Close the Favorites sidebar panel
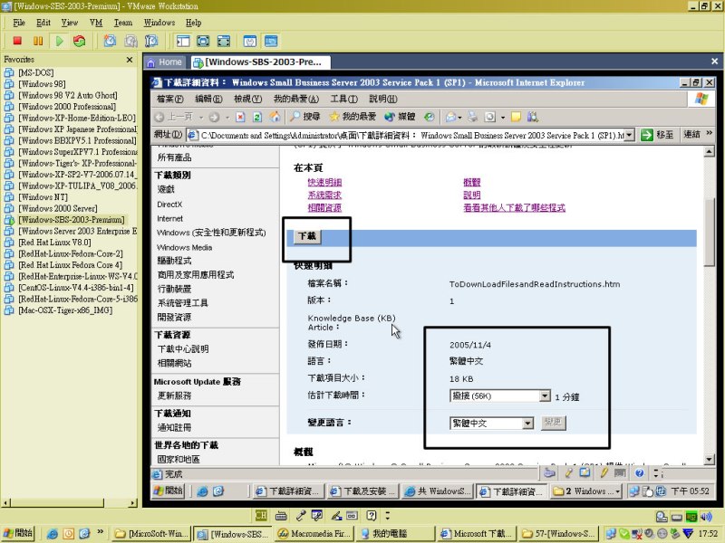 pos(130,60)
